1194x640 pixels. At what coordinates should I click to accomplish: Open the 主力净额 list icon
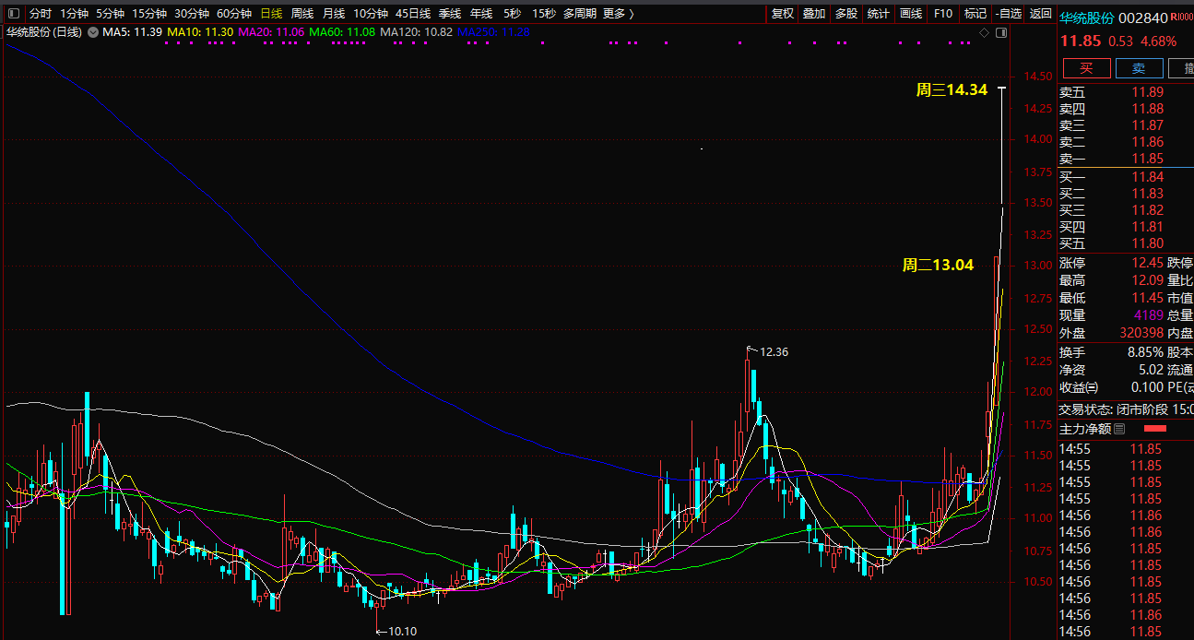1119,429
